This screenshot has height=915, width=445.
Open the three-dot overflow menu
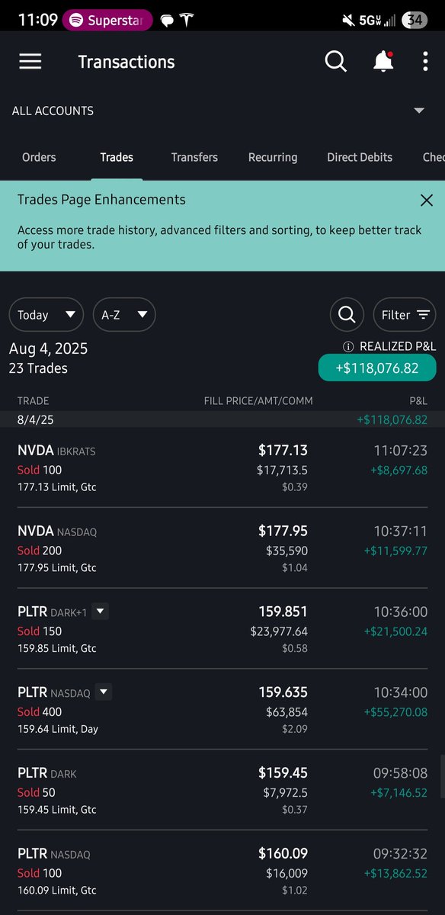(425, 62)
